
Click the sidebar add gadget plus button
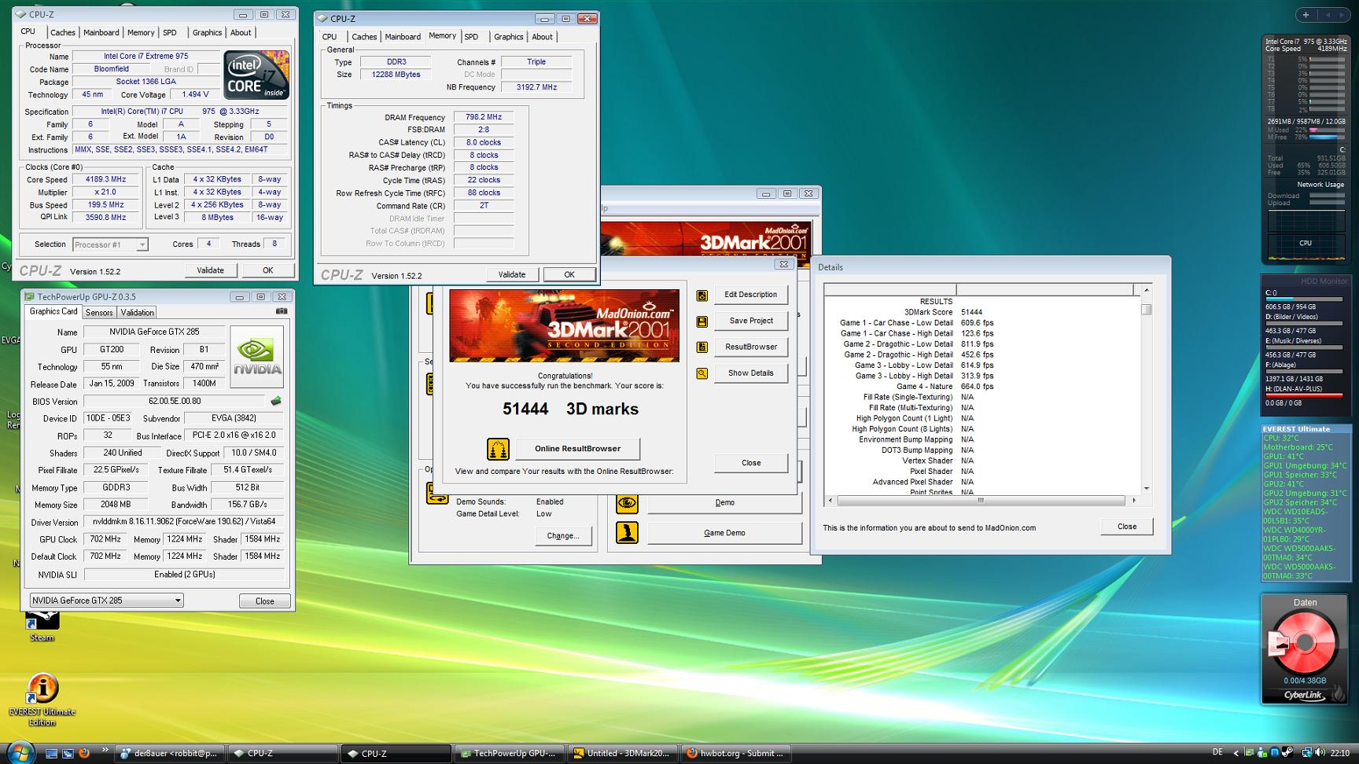[x=1306, y=15]
